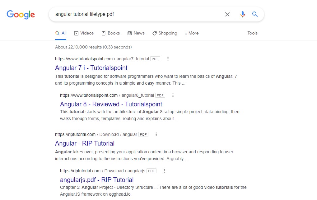
Task: Open Angular 8 - Reviewed - Tutorialspoint result
Action: (x=111, y=104)
